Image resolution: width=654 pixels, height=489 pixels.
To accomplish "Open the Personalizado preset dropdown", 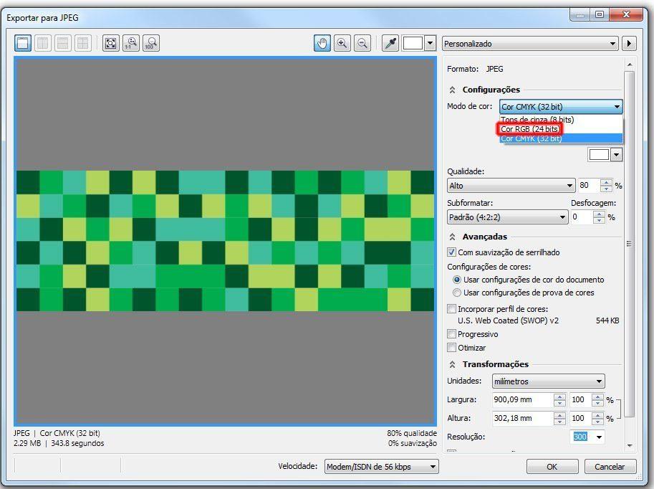I will (530, 44).
